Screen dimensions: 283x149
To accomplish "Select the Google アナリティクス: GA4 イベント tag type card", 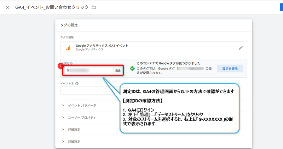I will [154, 48].
